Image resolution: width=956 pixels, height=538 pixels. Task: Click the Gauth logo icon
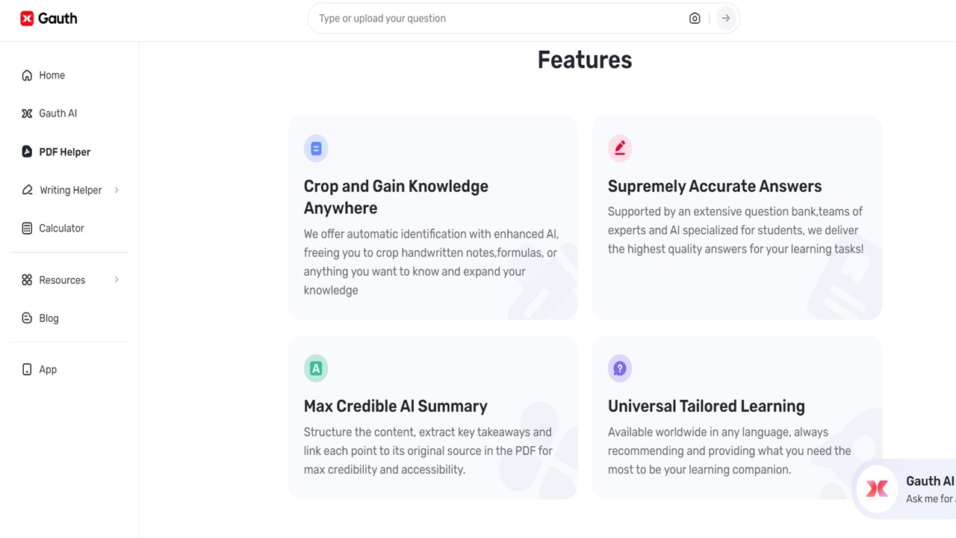pos(27,18)
